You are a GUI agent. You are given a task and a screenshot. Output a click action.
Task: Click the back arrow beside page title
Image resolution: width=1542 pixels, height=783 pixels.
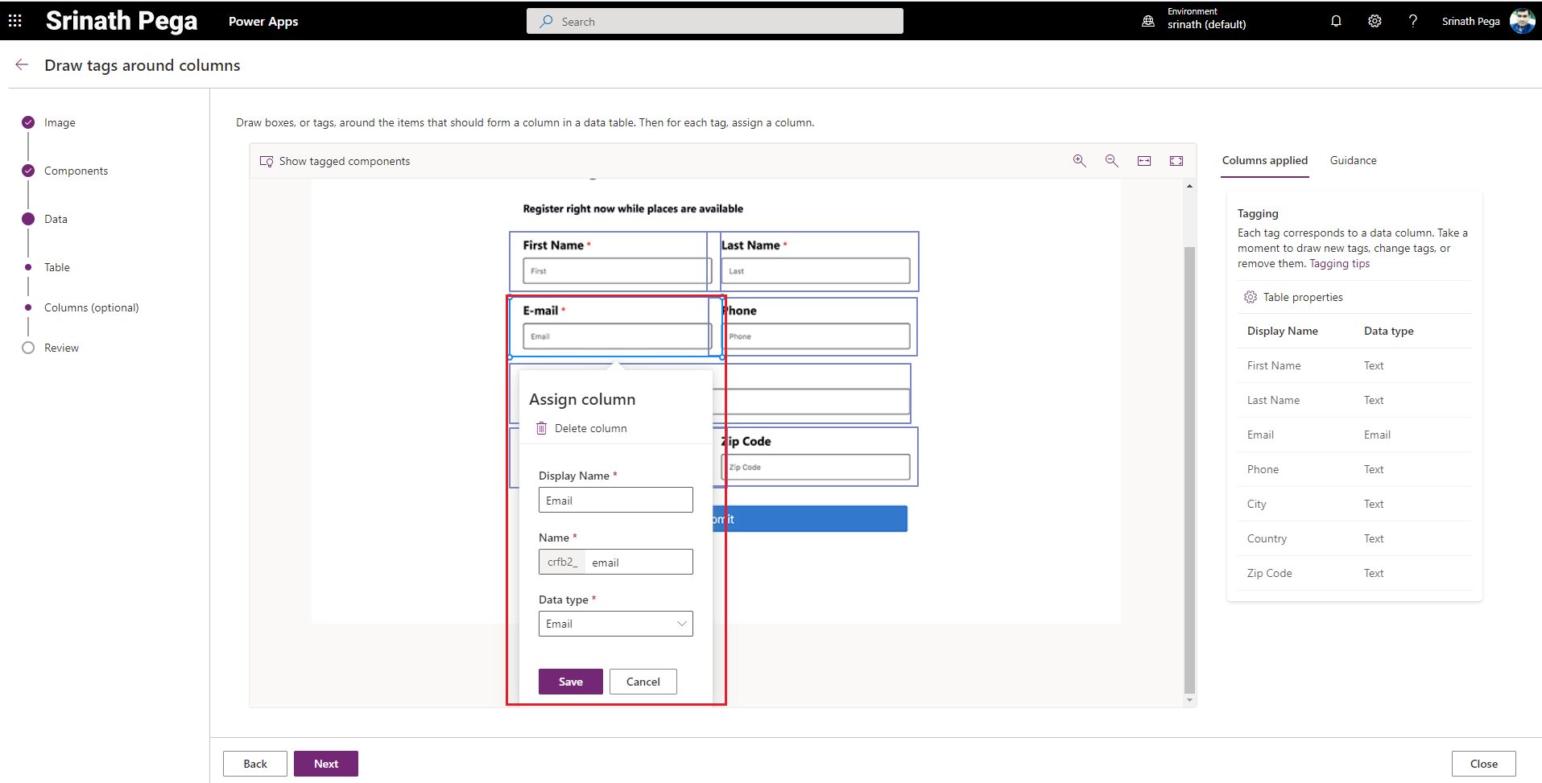click(x=22, y=65)
